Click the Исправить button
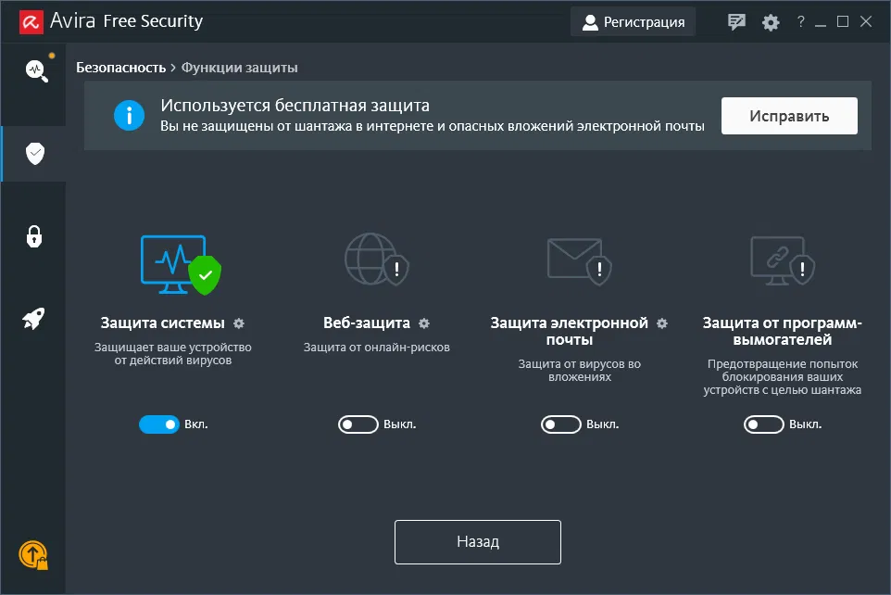 pos(789,116)
